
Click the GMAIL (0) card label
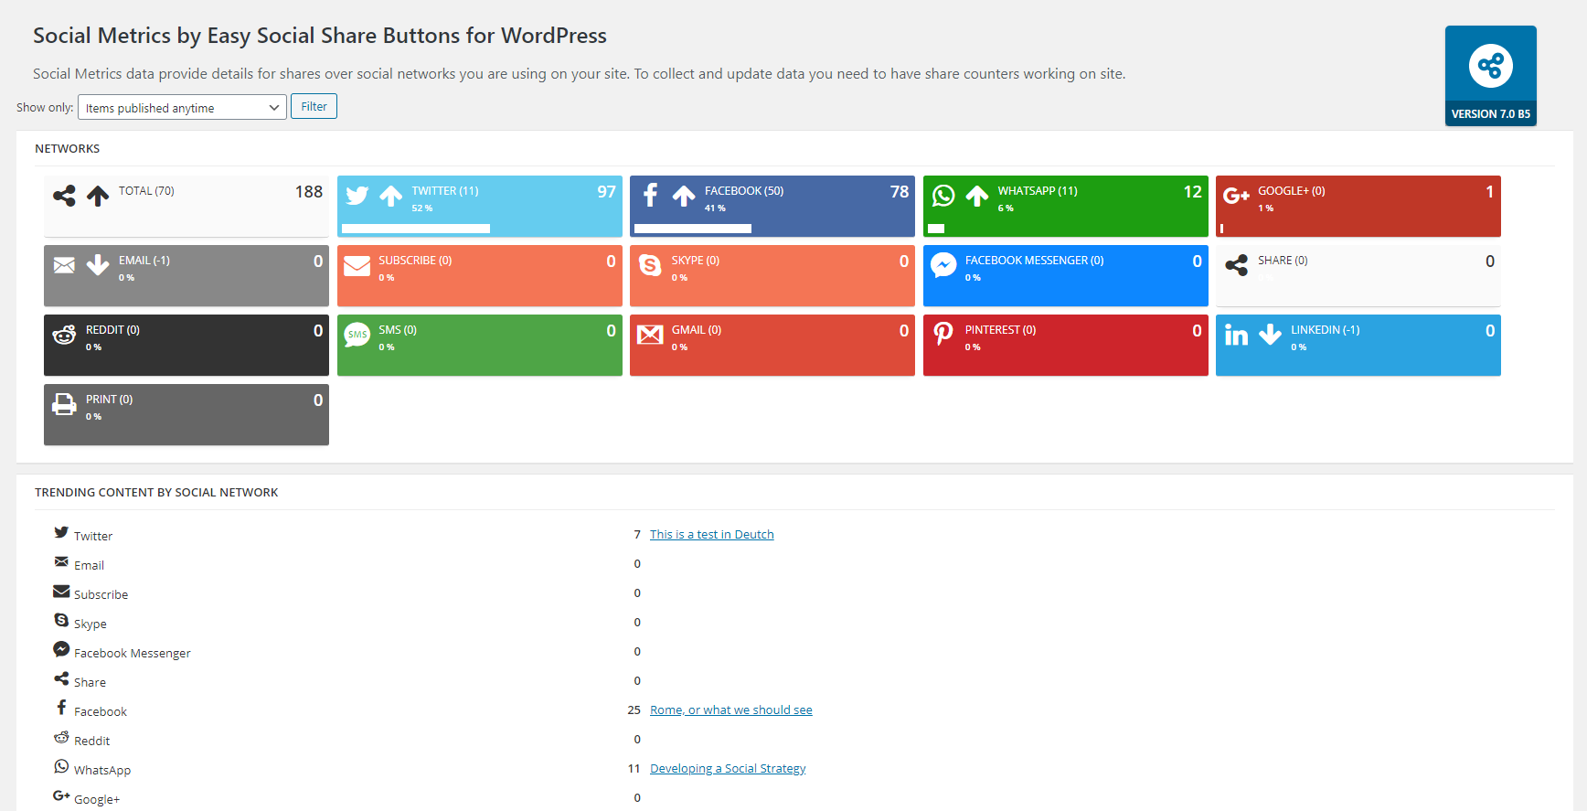[x=697, y=330]
